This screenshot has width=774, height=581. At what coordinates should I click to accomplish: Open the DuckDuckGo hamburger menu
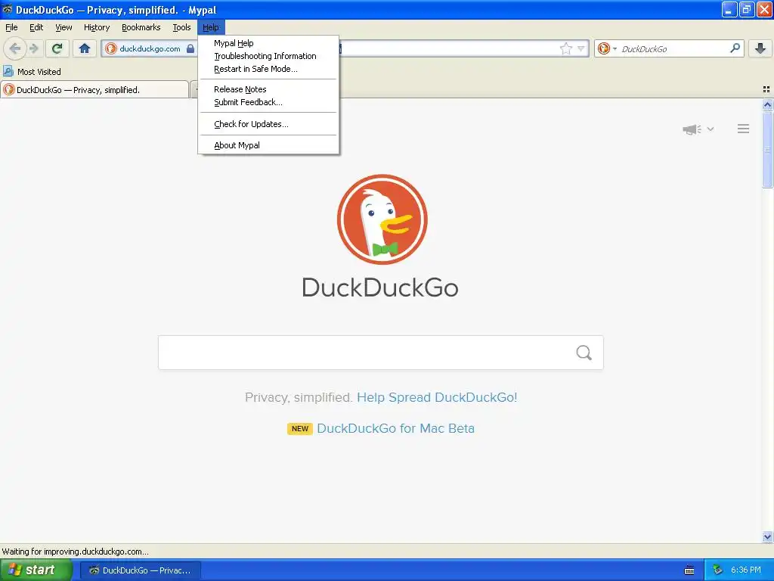pos(744,129)
